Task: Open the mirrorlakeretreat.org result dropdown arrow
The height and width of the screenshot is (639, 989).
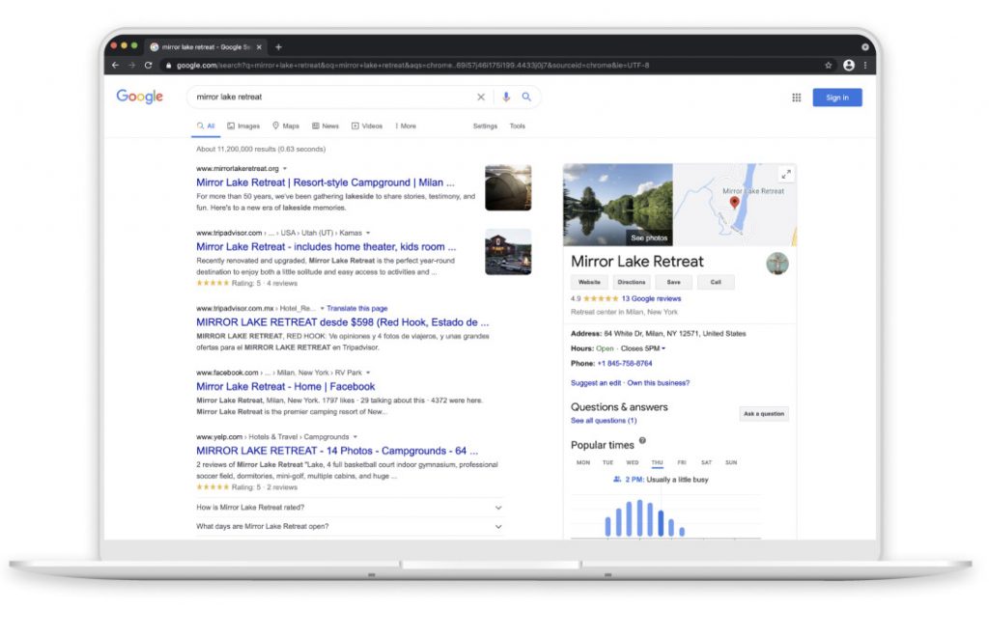Action: 285,169
